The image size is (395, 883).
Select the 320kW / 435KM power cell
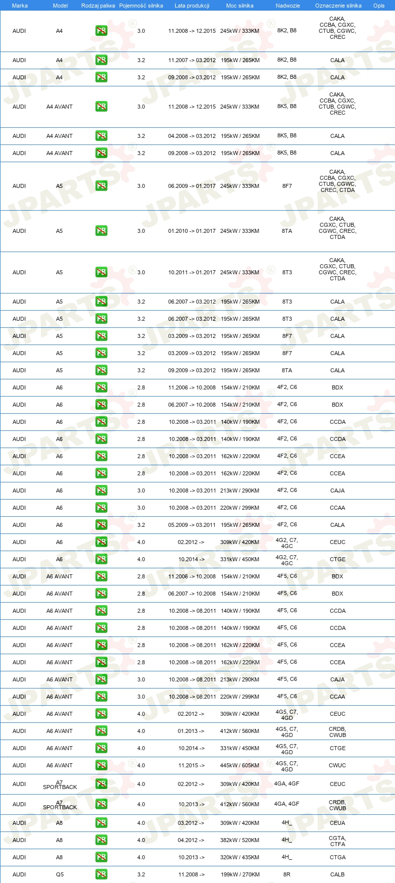point(240,857)
